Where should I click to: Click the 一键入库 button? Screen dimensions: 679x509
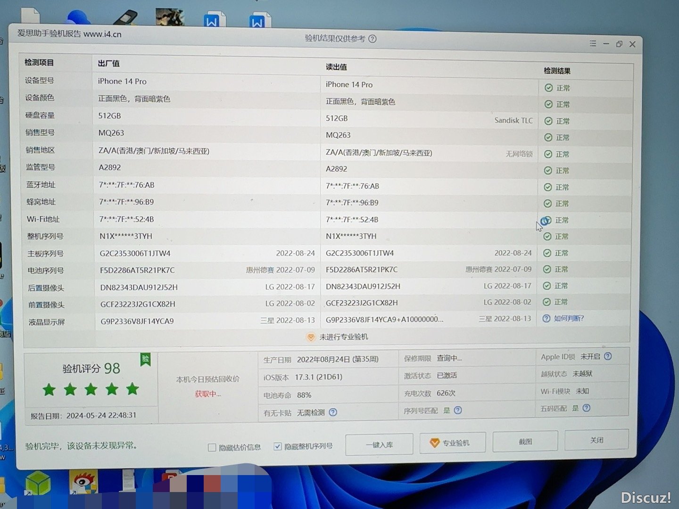[x=379, y=444]
